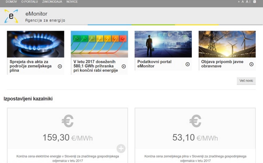Image resolution: width=263 pixels, height=163 pixels.
Task: Click the Izpostavljeni kazalniki heading
Action: click(28, 99)
